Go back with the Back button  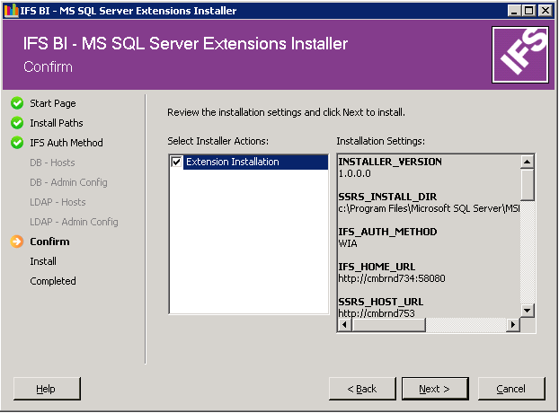(362, 389)
